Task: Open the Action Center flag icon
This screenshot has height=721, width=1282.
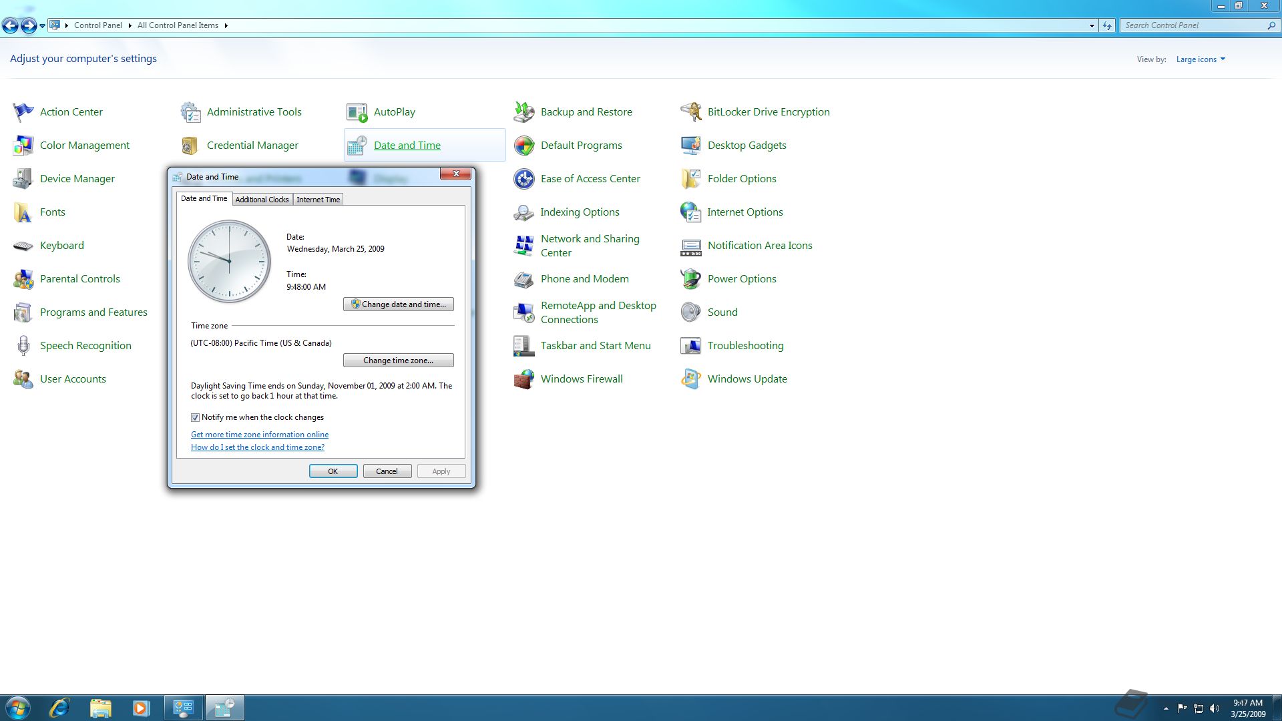Action: point(23,112)
